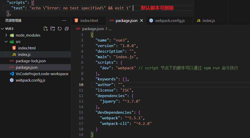This screenshot has height=138, width=250.
Task: Click the "dev" script key
Action: (x=106, y=68)
